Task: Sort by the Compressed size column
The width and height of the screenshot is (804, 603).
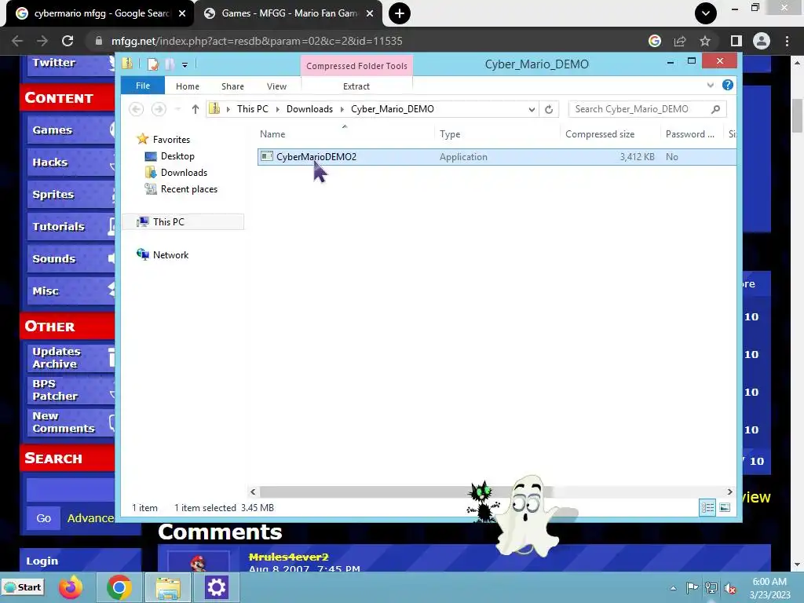Action: (599, 133)
